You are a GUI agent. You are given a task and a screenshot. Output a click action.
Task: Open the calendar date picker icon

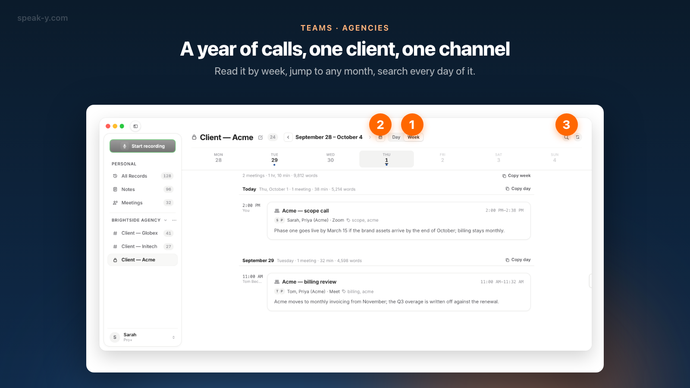pos(380,137)
